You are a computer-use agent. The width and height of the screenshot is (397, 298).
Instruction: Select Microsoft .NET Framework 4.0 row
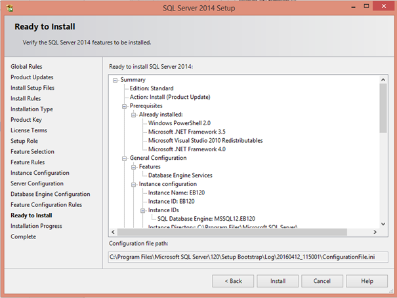pyautogui.click(x=186, y=149)
